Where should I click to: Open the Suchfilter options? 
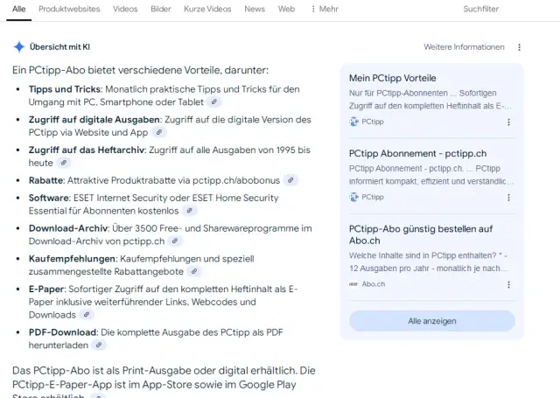480,9
